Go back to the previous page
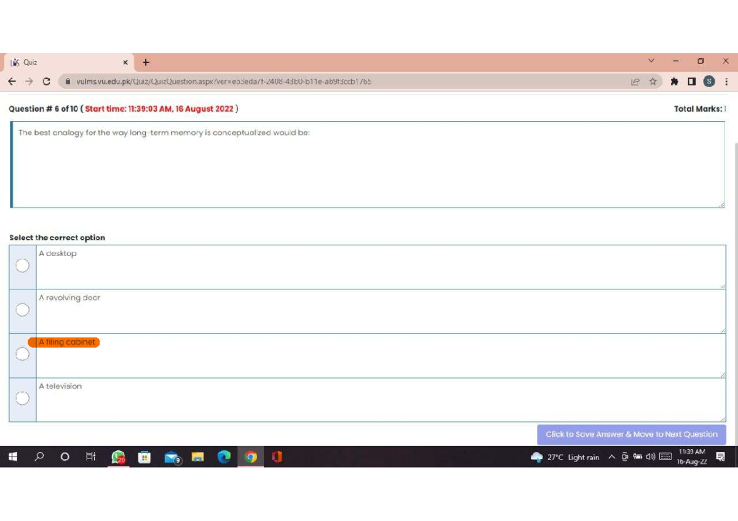 (x=12, y=81)
